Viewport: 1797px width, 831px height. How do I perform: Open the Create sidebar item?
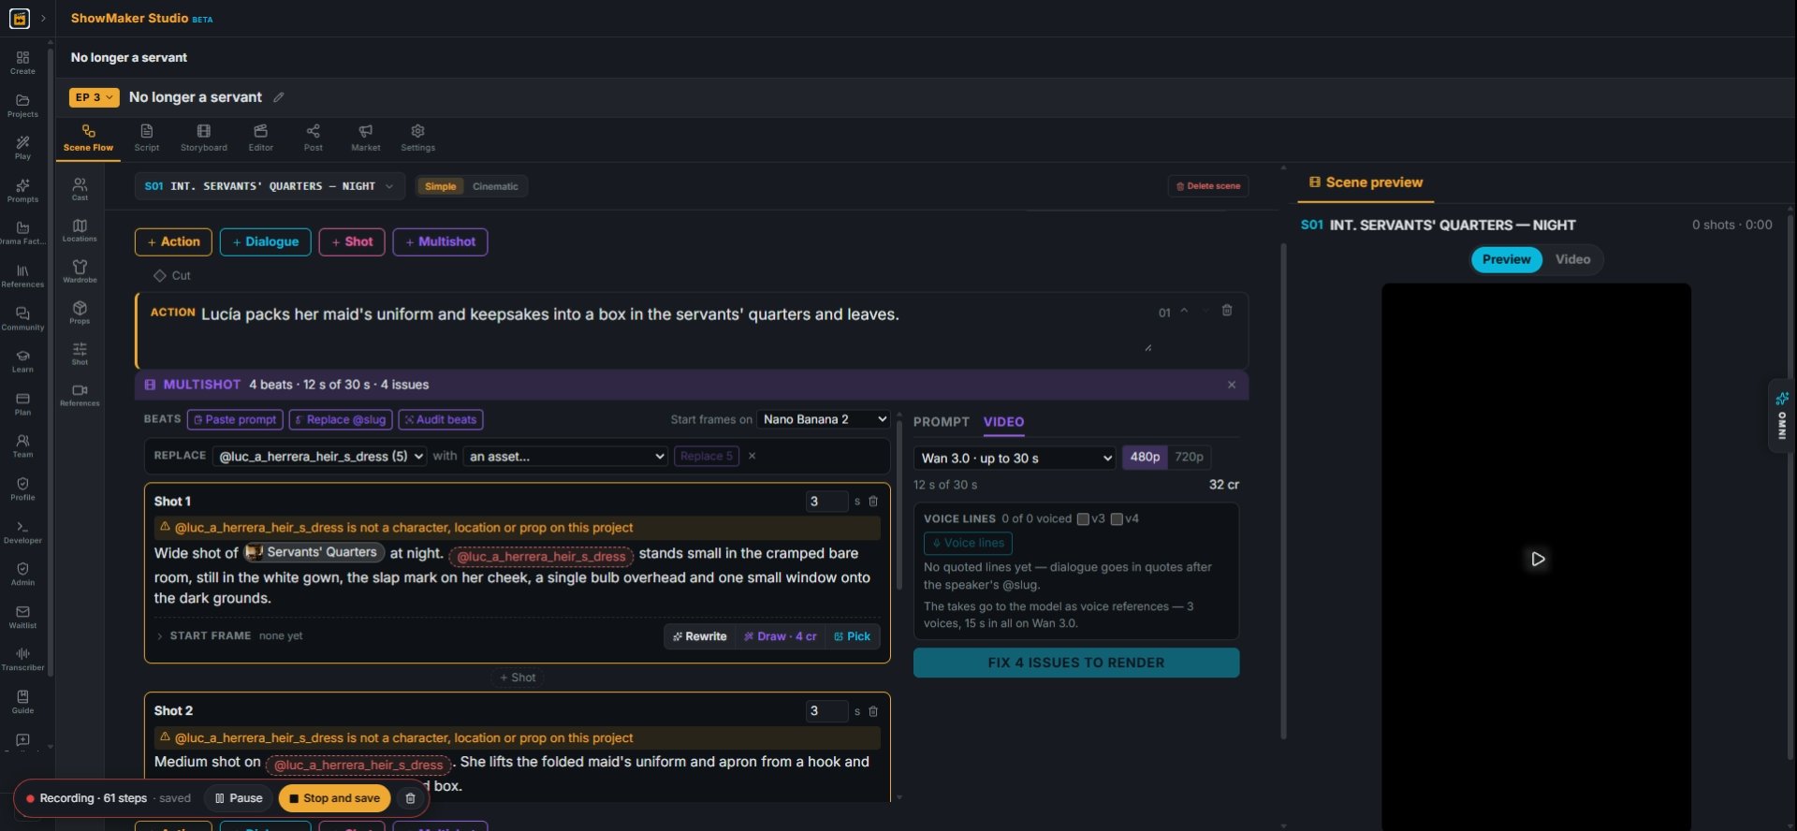22,63
